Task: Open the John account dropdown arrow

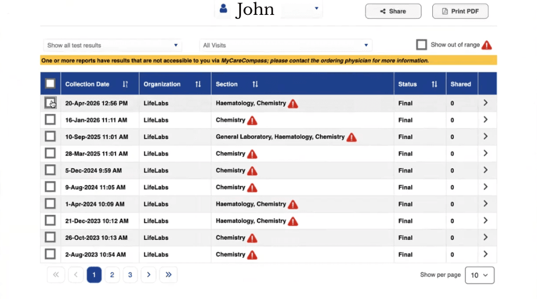Action: [317, 8]
